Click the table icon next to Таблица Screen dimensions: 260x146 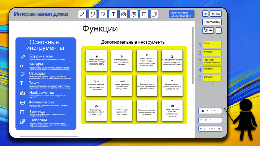pos(22,112)
